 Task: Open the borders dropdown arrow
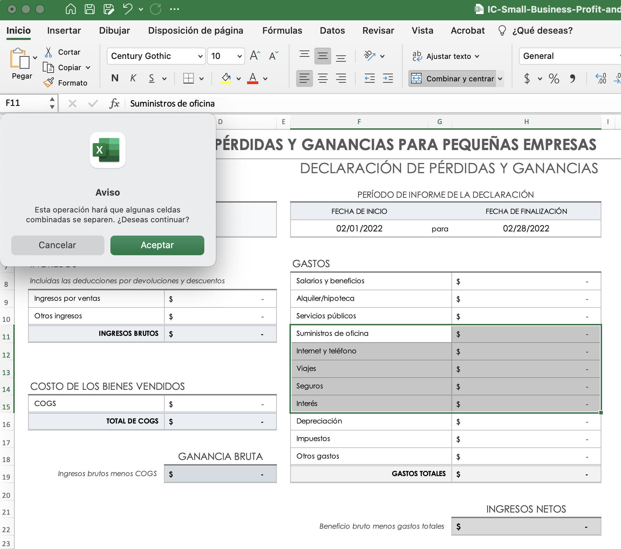click(201, 79)
